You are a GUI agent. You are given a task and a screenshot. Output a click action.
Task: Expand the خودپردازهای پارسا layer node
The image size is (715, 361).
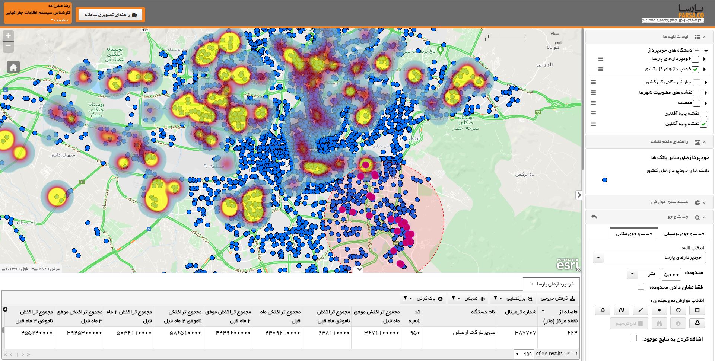click(704, 59)
